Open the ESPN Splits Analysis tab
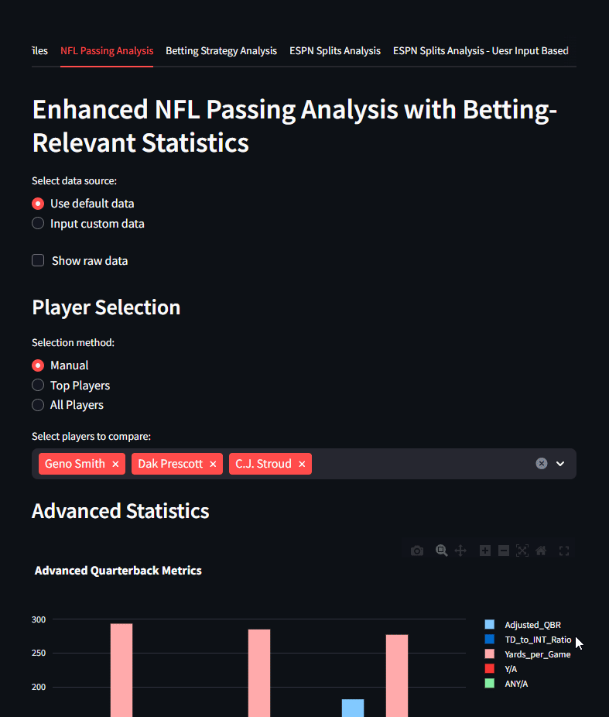 point(335,50)
